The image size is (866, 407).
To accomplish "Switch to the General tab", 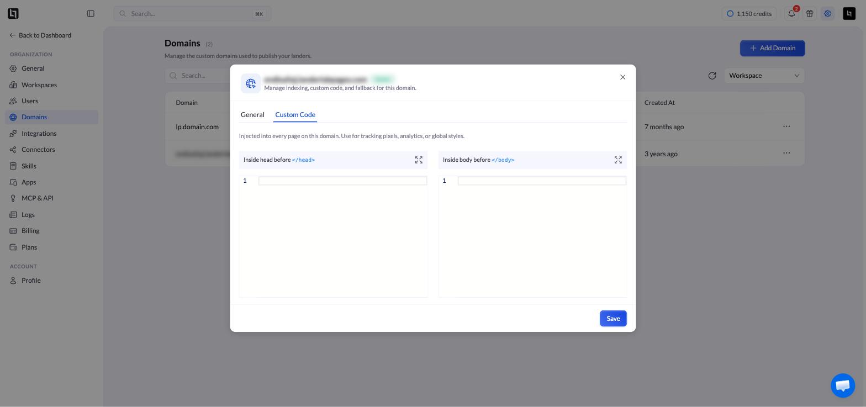I will pyautogui.click(x=252, y=115).
